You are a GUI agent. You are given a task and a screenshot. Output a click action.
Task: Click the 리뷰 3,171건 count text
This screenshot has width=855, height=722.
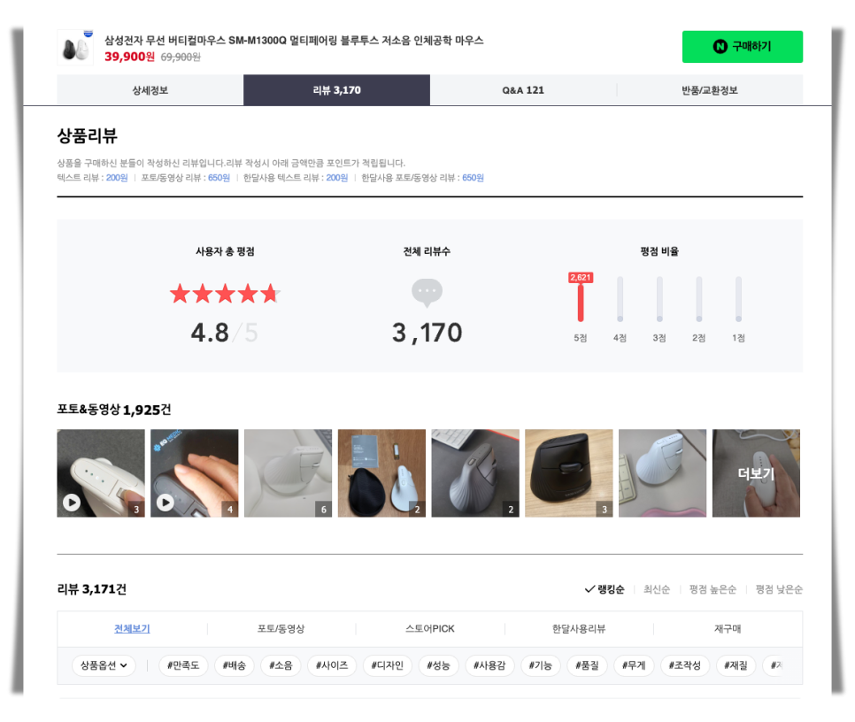click(x=92, y=589)
